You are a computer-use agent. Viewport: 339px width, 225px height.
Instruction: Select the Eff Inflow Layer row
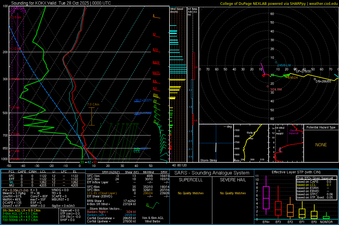pyautogui.click(x=128, y=182)
